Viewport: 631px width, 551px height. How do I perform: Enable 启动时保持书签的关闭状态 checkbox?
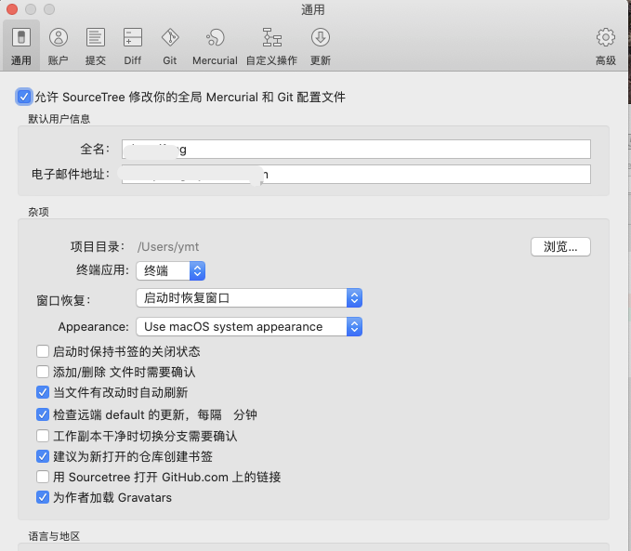click(43, 351)
